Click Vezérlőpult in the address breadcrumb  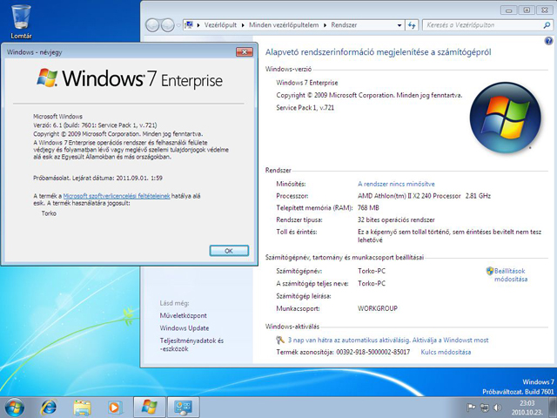coord(220,25)
